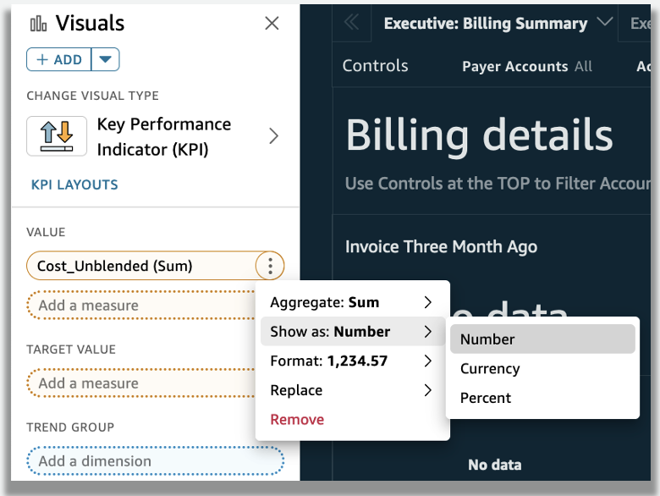Expand the change visual type chevron
The width and height of the screenshot is (660, 496).
point(273,136)
